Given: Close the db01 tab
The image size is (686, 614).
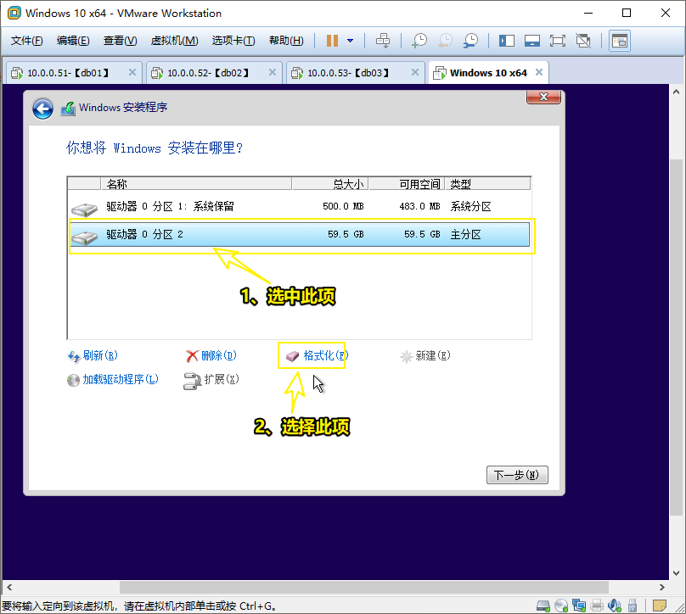Looking at the screenshot, I should pos(132,73).
